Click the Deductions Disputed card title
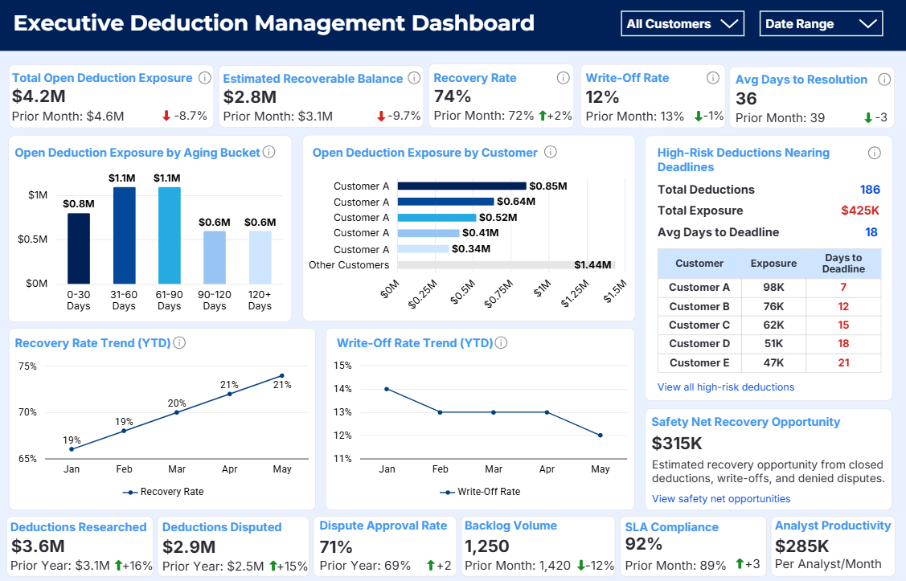Image resolution: width=906 pixels, height=581 pixels. coord(222,527)
